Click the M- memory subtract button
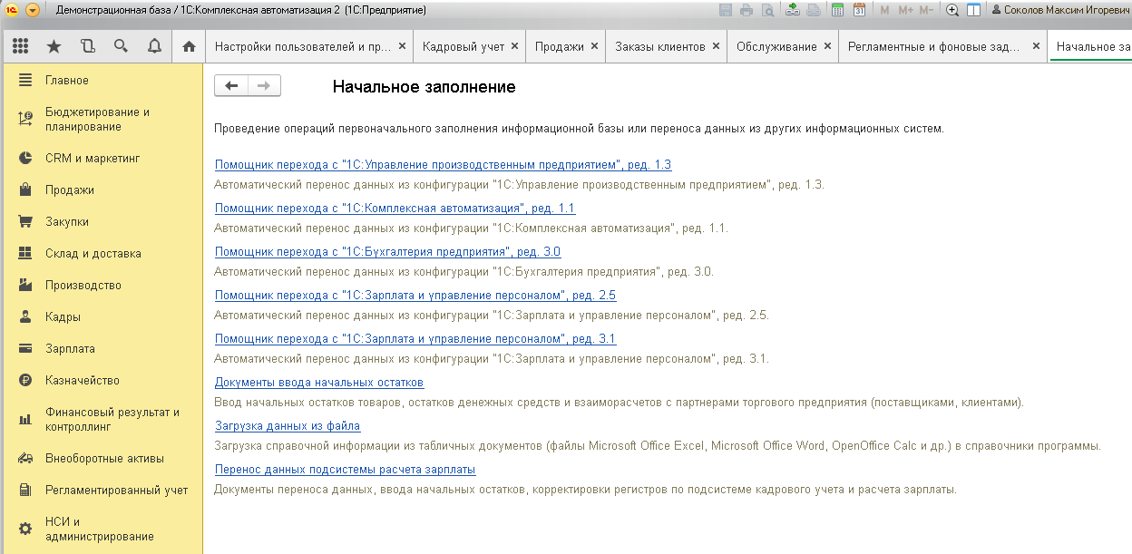Screen dimensions: 1132x554 (x=926, y=10)
